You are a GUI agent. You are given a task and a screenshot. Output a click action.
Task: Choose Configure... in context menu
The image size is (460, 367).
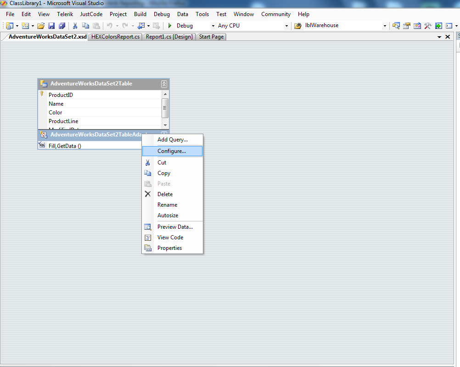173,151
